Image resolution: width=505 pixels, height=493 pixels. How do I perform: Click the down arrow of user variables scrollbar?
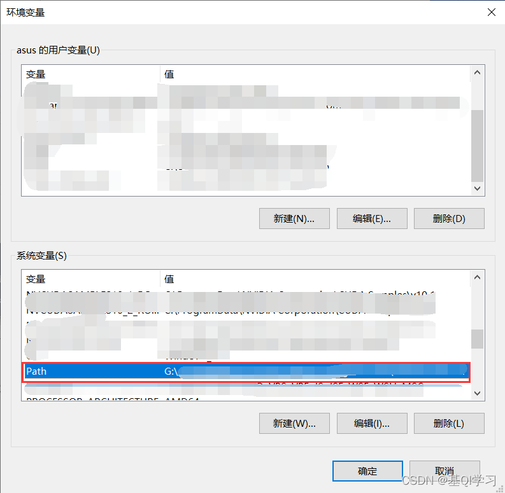[478, 188]
